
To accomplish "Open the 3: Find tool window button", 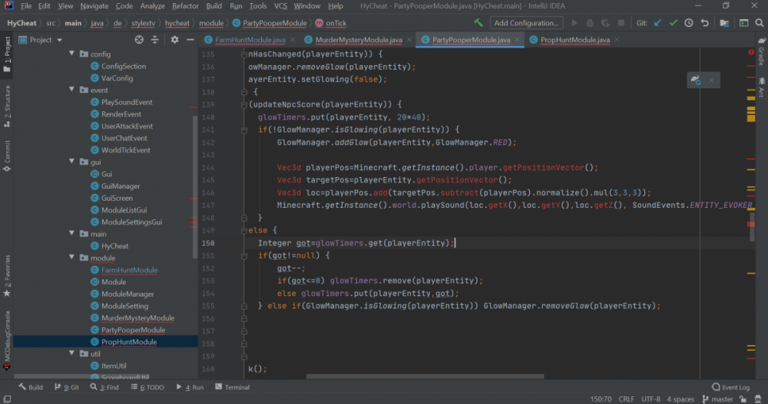I will (x=104, y=387).
